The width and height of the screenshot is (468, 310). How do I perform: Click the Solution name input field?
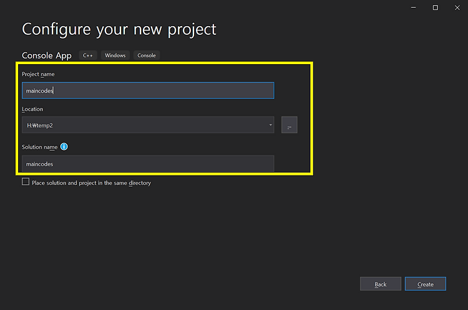click(x=148, y=164)
